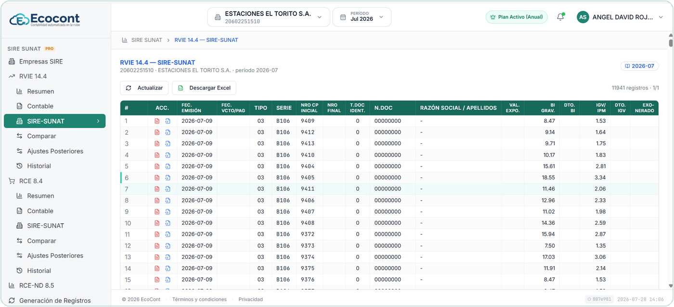The height and width of the screenshot is (307, 674).
Task: Click the Ecocont logo
Action: coord(45,20)
